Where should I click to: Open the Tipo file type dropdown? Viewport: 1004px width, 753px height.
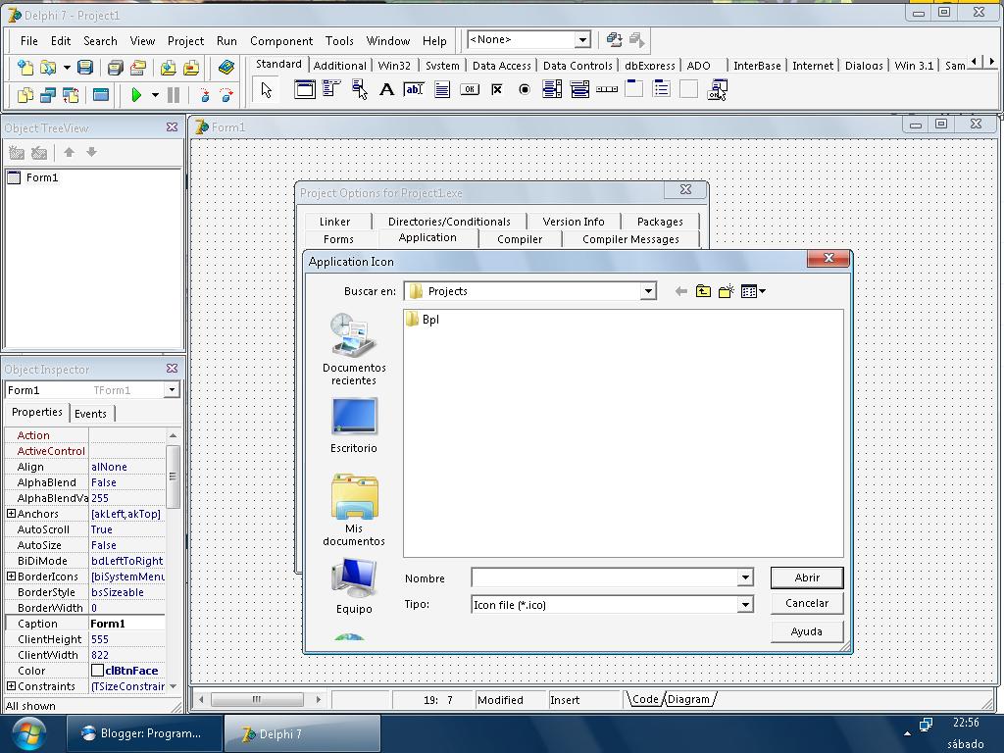tap(745, 604)
